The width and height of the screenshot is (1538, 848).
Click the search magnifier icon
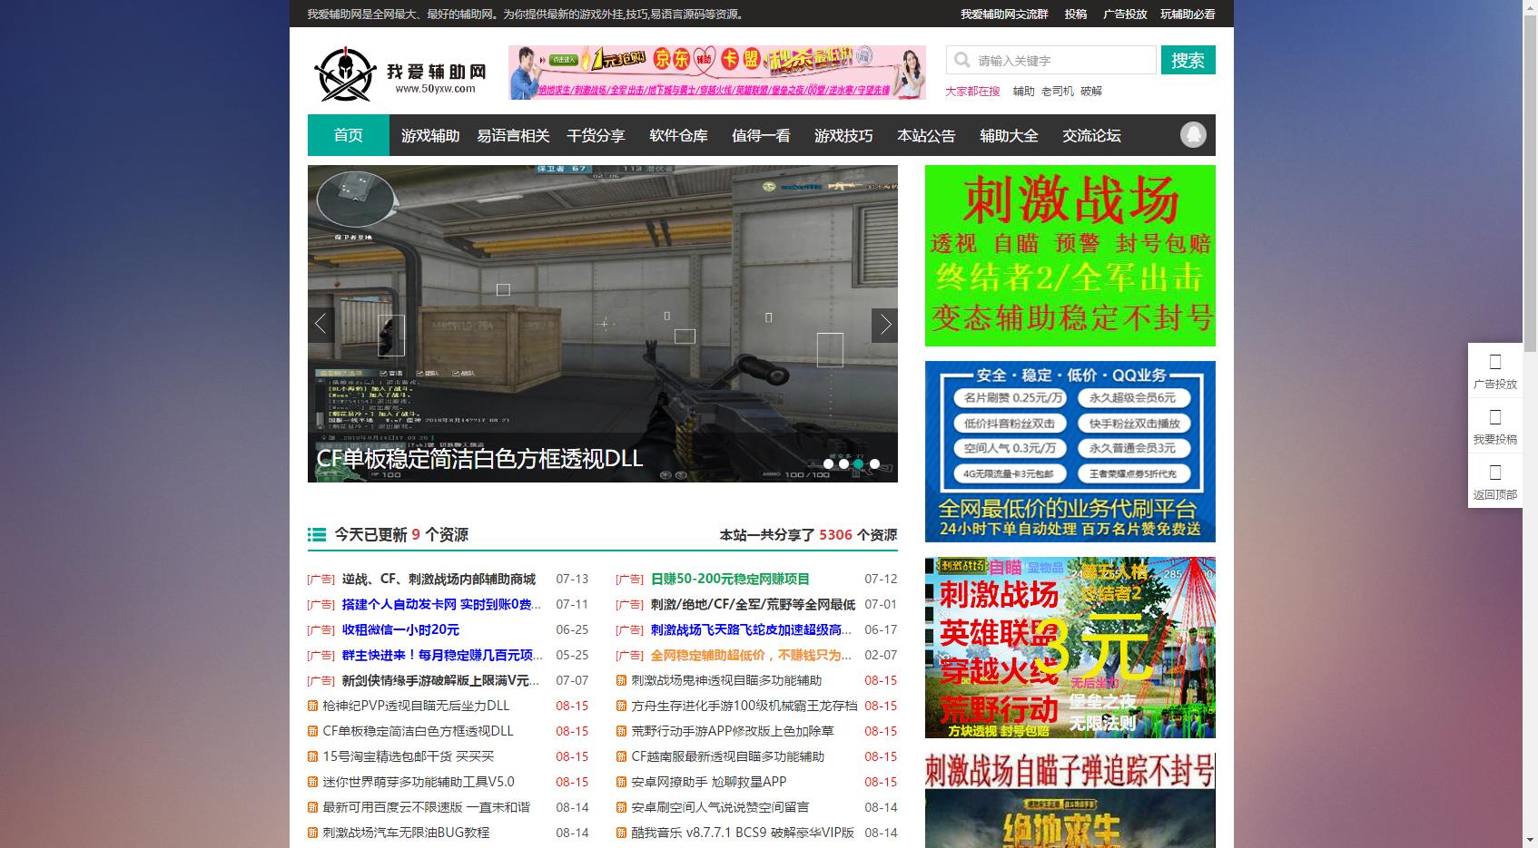pyautogui.click(x=961, y=61)
